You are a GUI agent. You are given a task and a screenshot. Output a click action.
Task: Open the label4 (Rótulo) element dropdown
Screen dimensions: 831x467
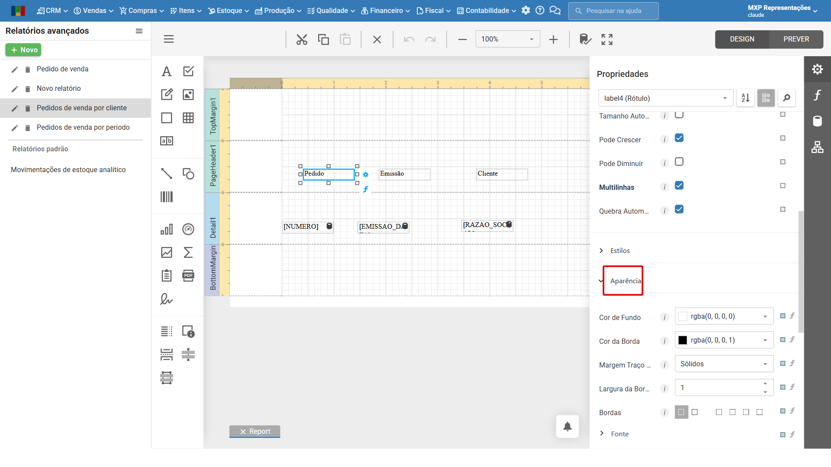pos(666,98)
